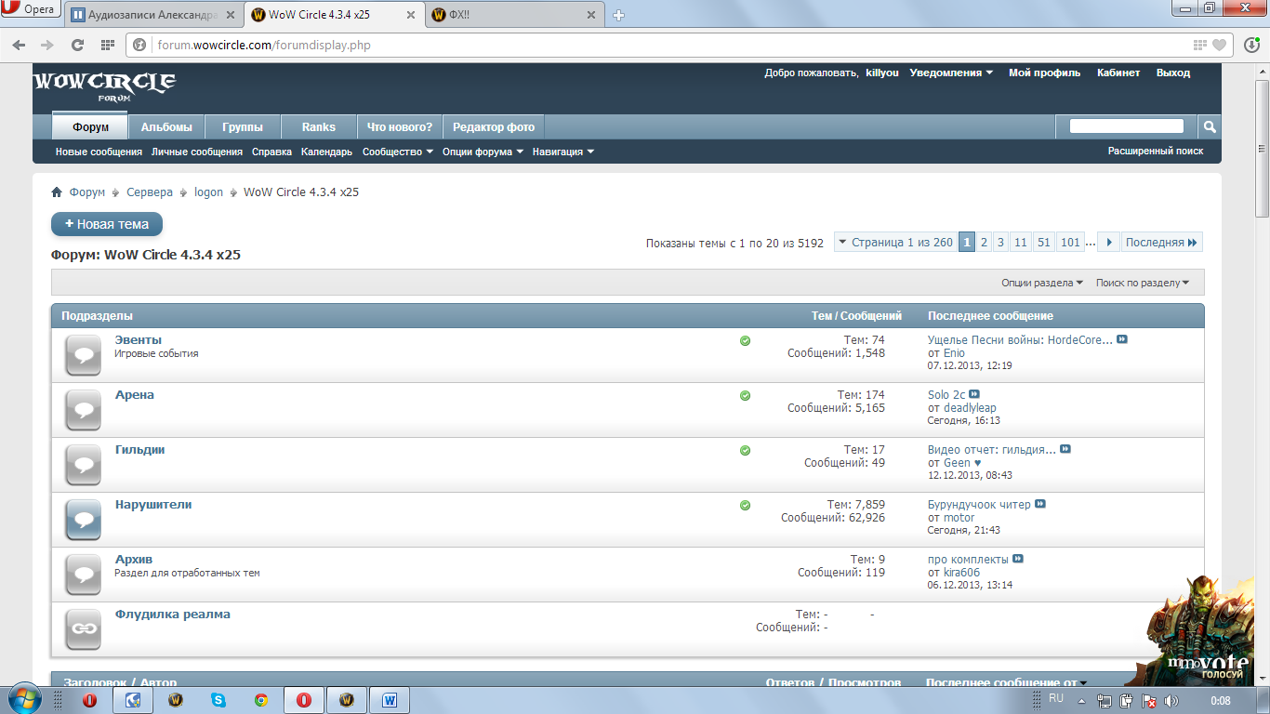Switch to the Альбомы tab
This screenshot has height=714, width=1270.
click(x=166, y=127)
